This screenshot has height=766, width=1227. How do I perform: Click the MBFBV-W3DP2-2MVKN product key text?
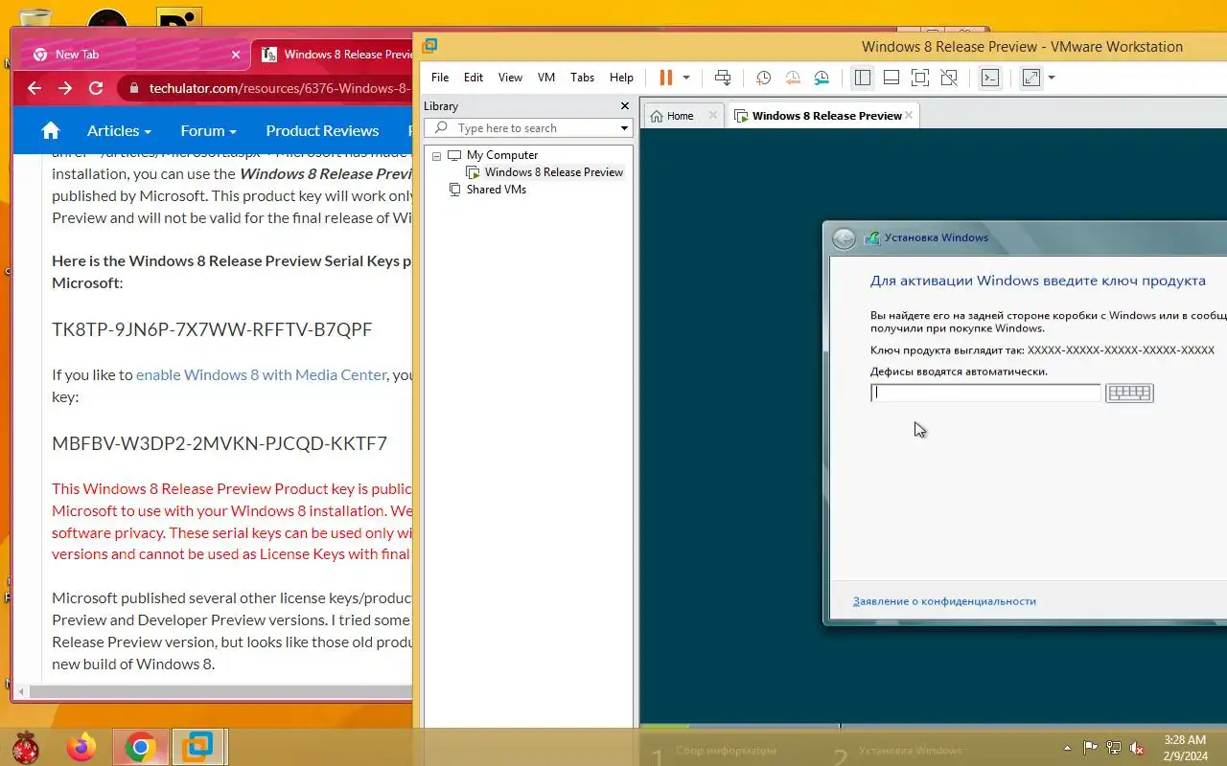point(220,443)
